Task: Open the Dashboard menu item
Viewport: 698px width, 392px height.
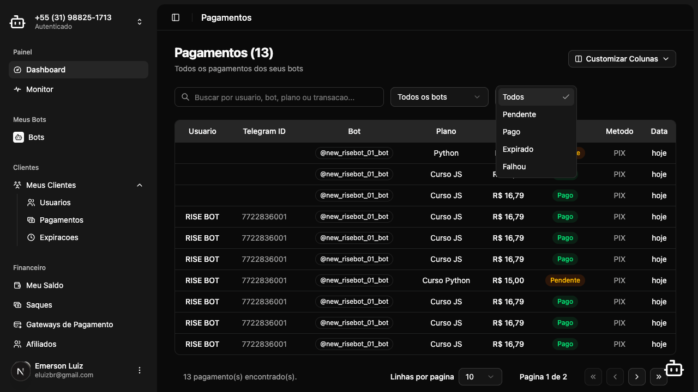Action: [x=79, y=70]
